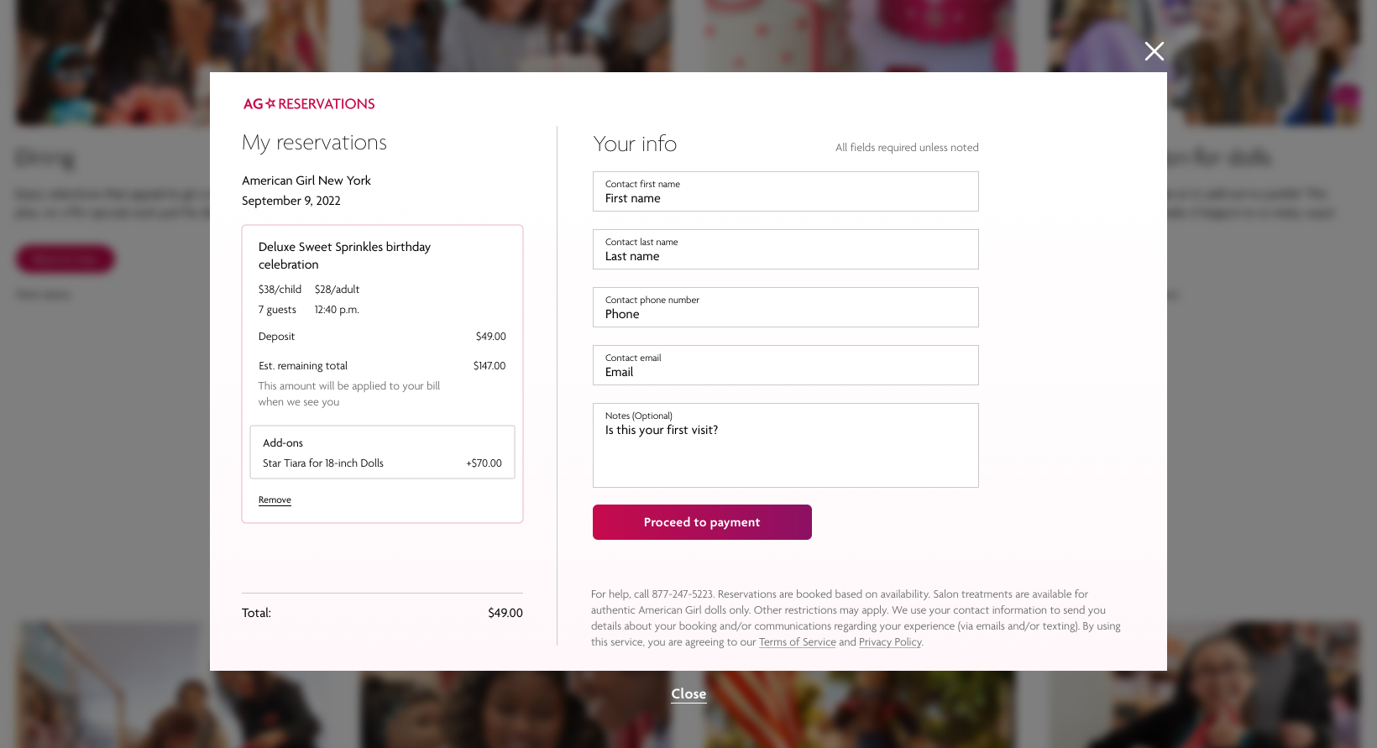Remove the birthday celebration reservation
Image resolution: width=1377 pixels, height=748 pixels.
point(275,500)
